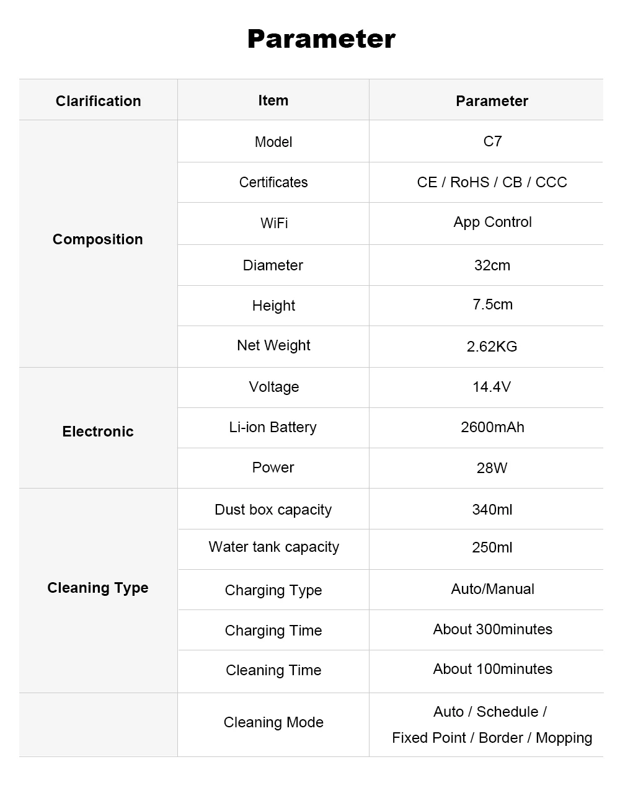Select the Dust box capacity label
The width and height of the screenshot is (620, 793).
tap(273, 510)
